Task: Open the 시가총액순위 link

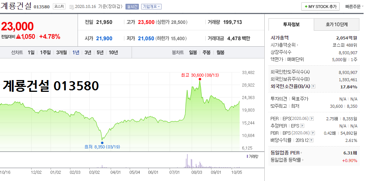Action: tap(284, 45)
